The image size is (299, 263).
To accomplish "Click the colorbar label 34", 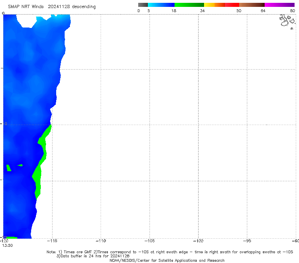I will click(202, 11).
